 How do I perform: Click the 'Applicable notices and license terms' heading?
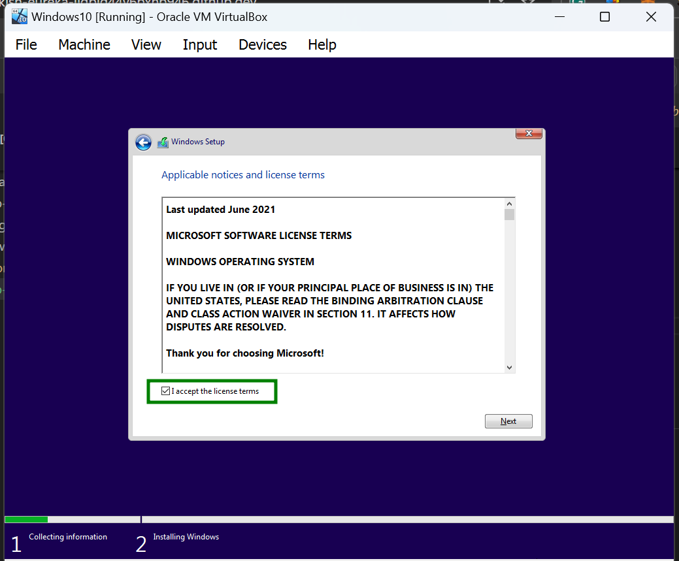click(x=243, y=175)
